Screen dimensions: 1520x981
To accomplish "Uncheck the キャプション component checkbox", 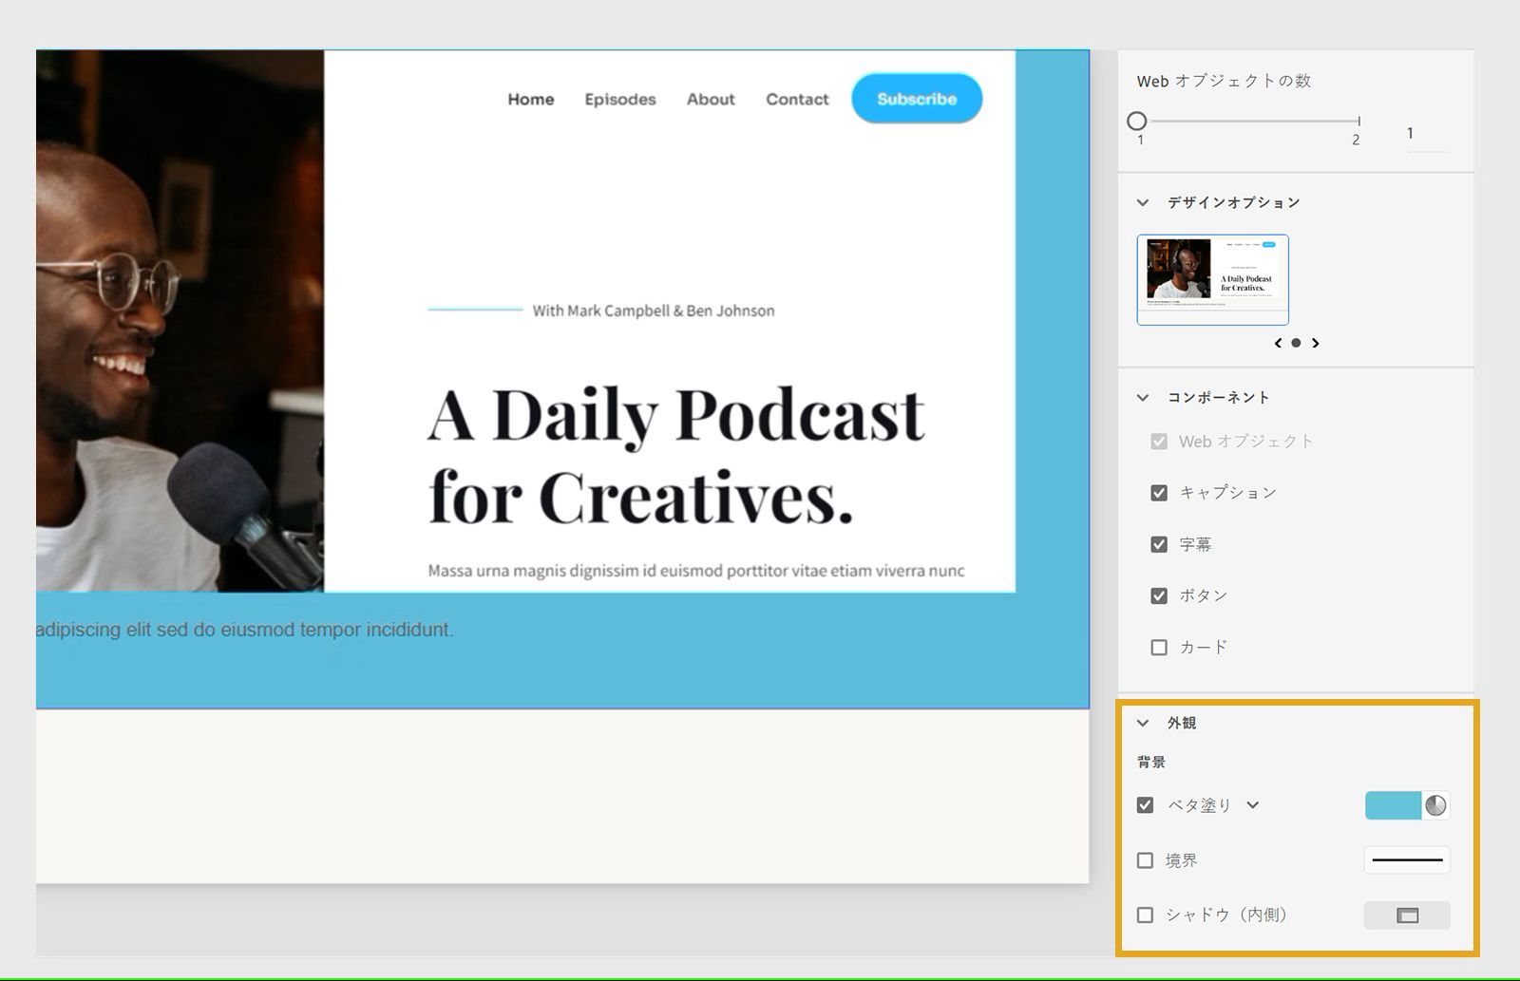I will (x=1159, y=493).
